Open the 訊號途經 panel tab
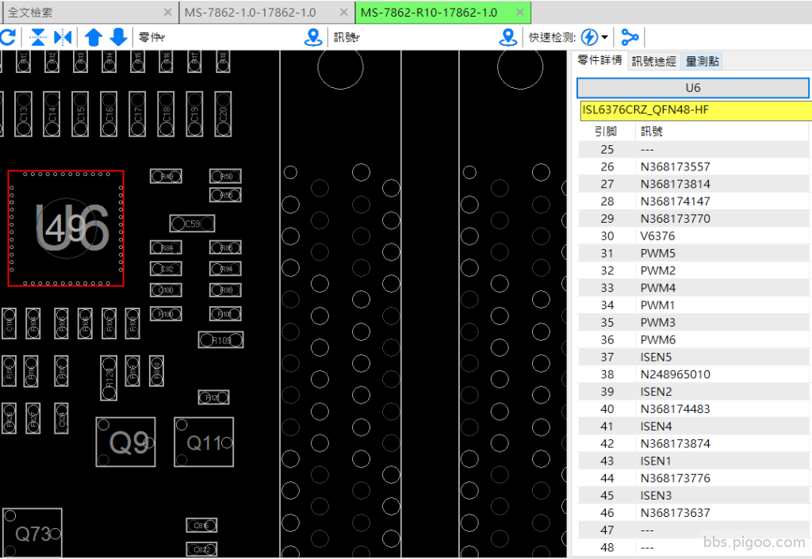Viewport: 812px width, 559px height. [653, 61]
